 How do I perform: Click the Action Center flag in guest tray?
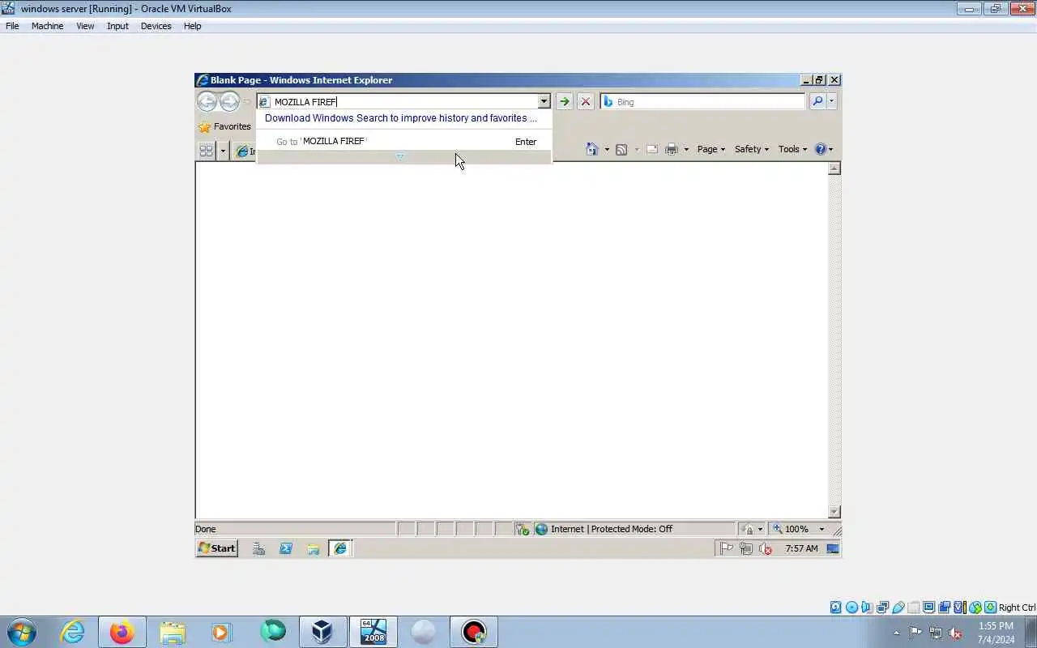click(x=727, y=548)
